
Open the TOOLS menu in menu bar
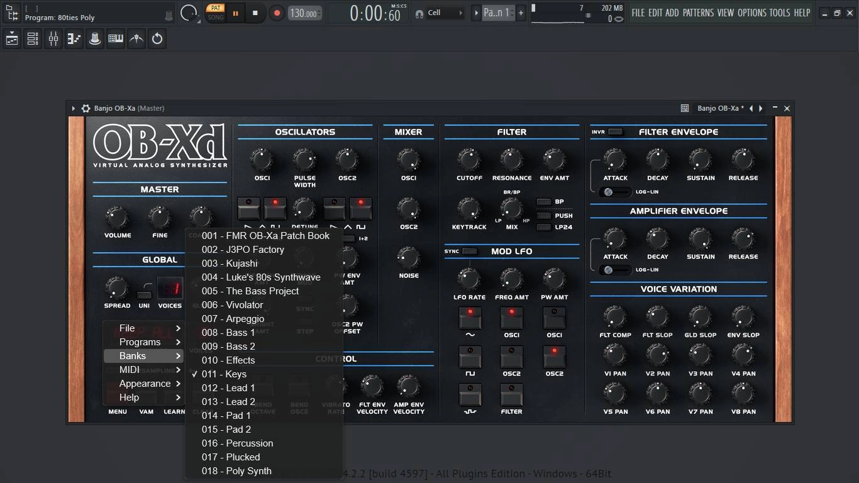coord(780,13)
